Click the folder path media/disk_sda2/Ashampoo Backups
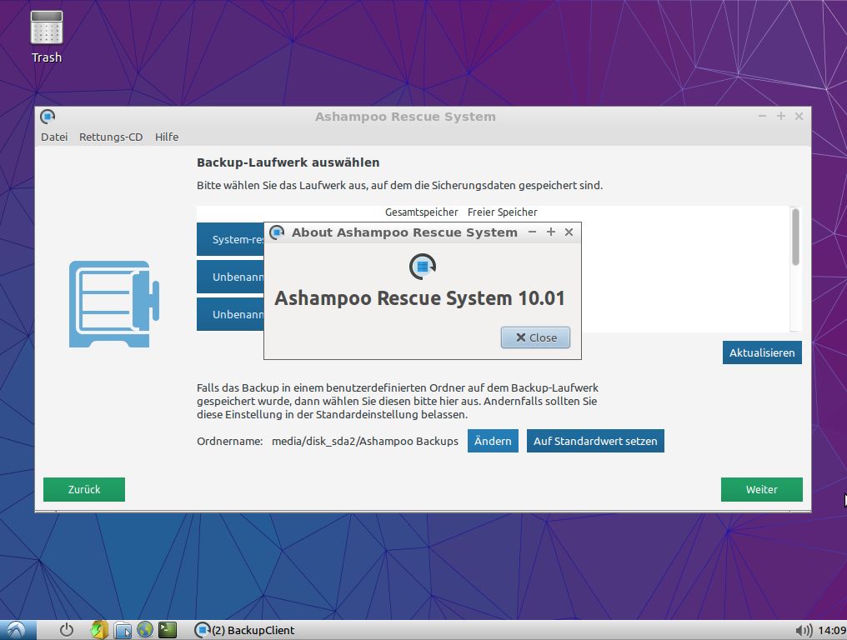Viewport: 847px width, 640px height. (x=365, y=441)
